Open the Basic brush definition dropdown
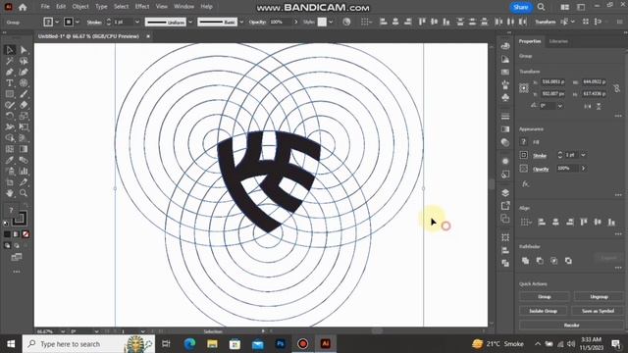Image resolution: width=628 pixels, height=353 pixels. coord(241,22)
